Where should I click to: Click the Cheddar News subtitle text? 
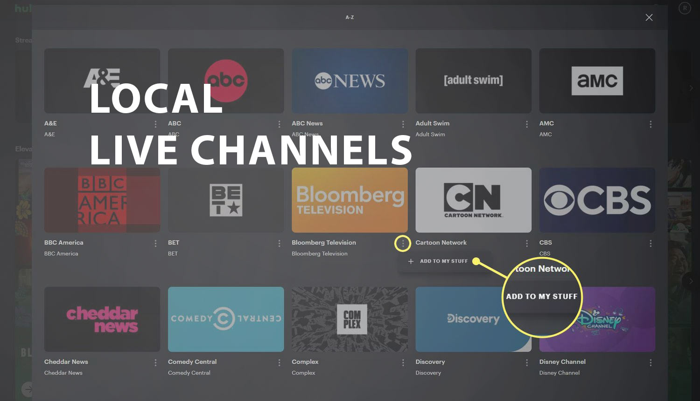point(63,373)
